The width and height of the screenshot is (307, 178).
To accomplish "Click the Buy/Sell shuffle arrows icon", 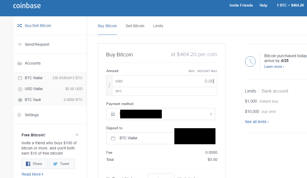I will click(x=20, y=26).
